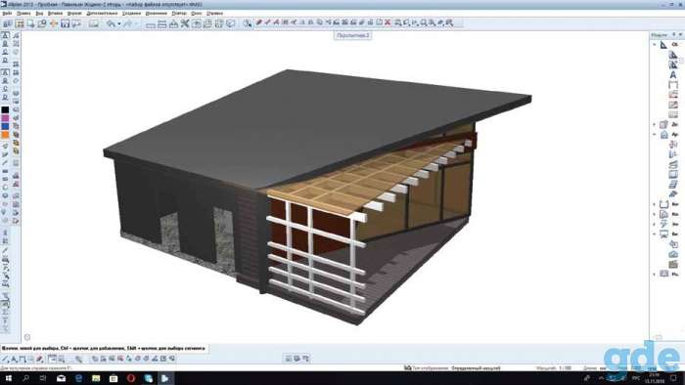Pick the orange color swatch
The height and width of the screenshot is (385, 685).
point(5,135)
